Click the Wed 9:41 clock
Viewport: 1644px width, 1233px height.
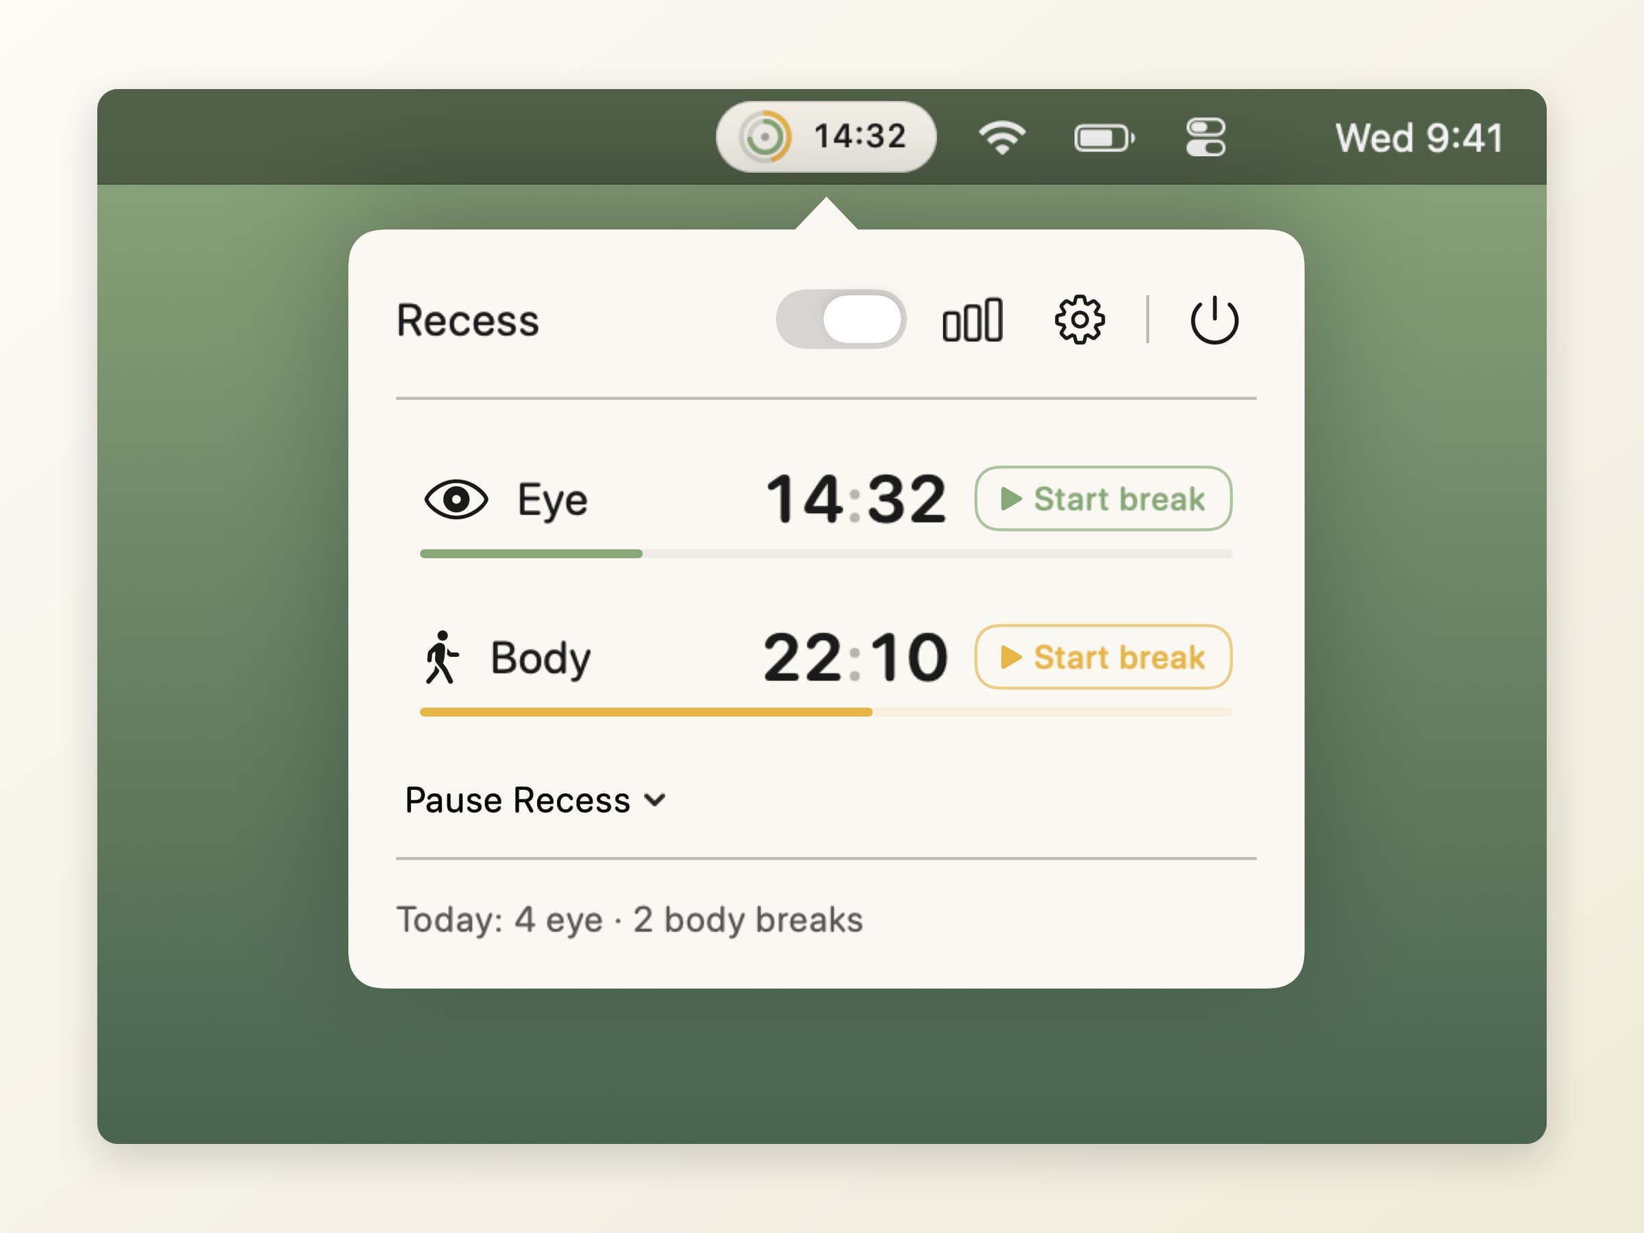pyautogui.click(x=1419, y=138)
